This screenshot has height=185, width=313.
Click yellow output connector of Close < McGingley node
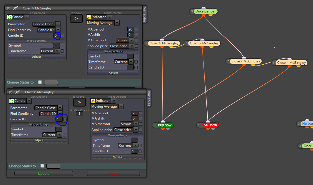pyautogui.click(x=298, y=66)
